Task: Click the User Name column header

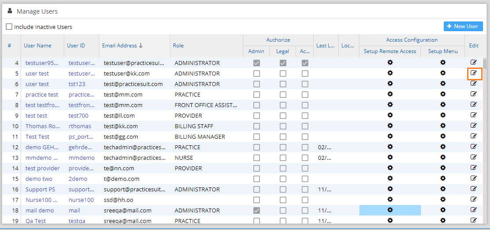Action: click(x=37, y=46)
